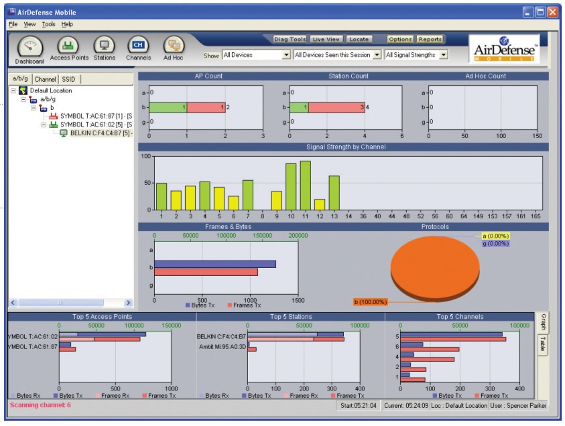Open the Tools menu
Image resolution: width=565 pixels, height=426 pixels.
point(49,24)
